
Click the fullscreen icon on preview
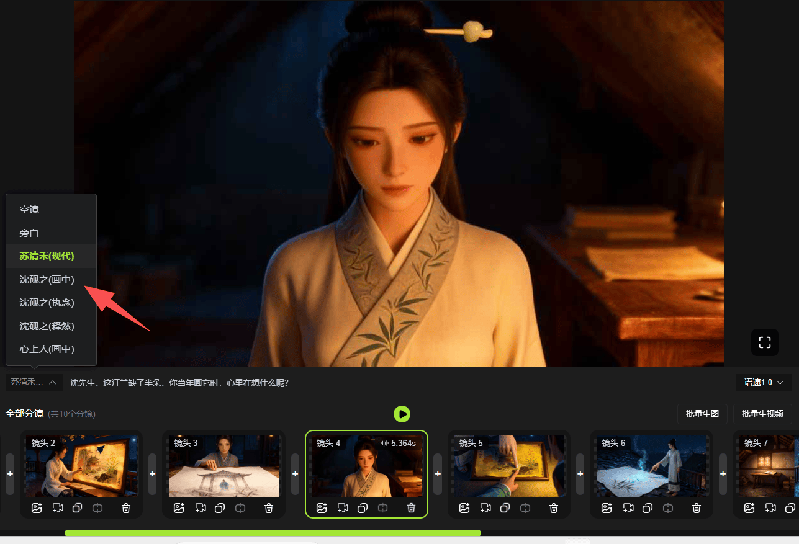tap(764, 342)
